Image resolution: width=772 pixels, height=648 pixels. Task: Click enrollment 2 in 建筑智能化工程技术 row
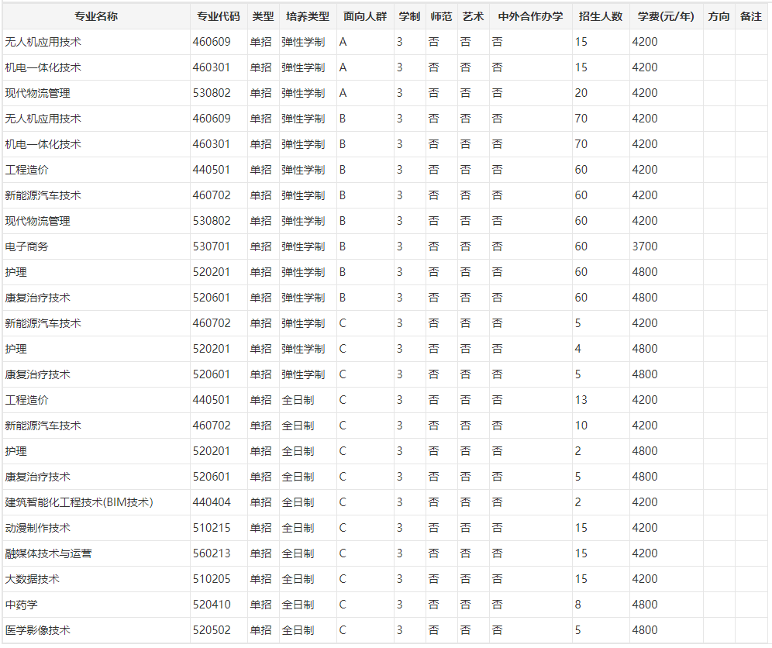click(x=578, y=502)
